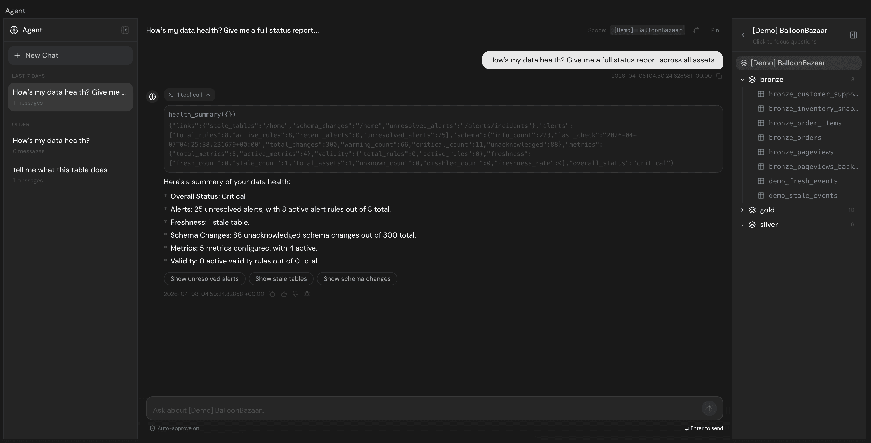
Task: Collapse the '1 tool call' section
Action: tap(189, 95)
